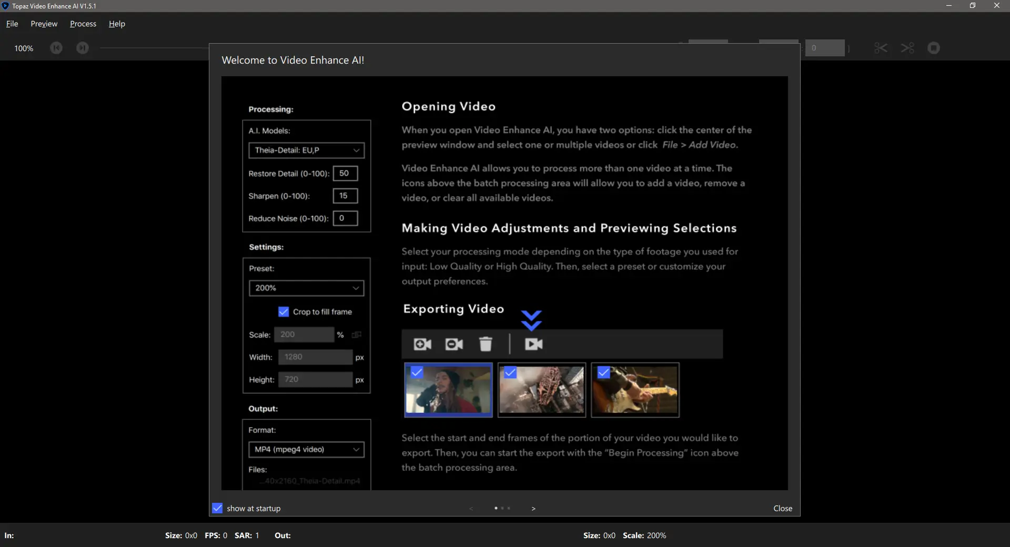Toggle the show at startup checkbox
The image size is (1010, 547).
pyautogui.click(x=217, y=508)
